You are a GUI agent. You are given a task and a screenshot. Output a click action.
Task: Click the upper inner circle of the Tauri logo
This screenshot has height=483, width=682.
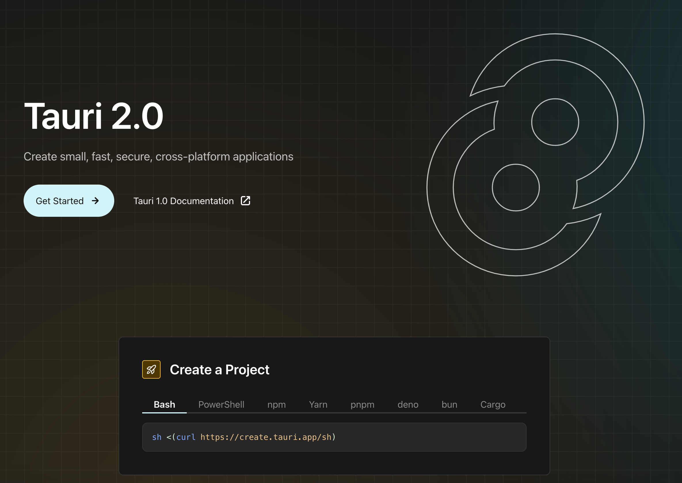coord(555,122)
